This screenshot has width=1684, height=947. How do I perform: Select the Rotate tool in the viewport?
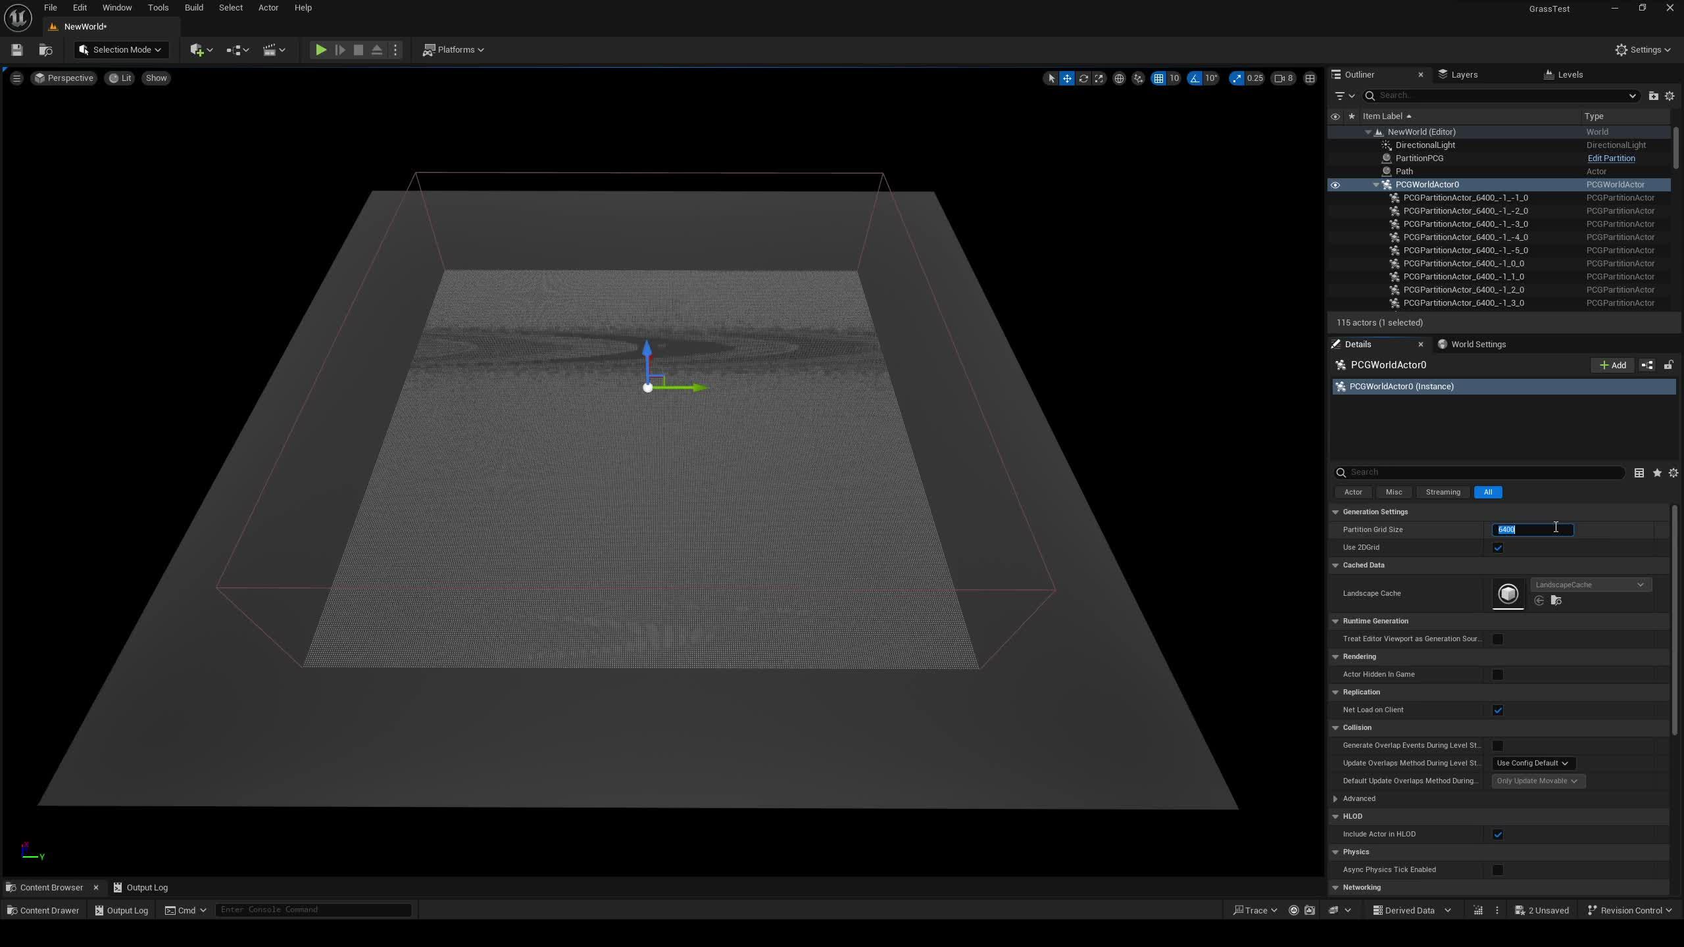pyautogui.click(x=1083, y=78)
